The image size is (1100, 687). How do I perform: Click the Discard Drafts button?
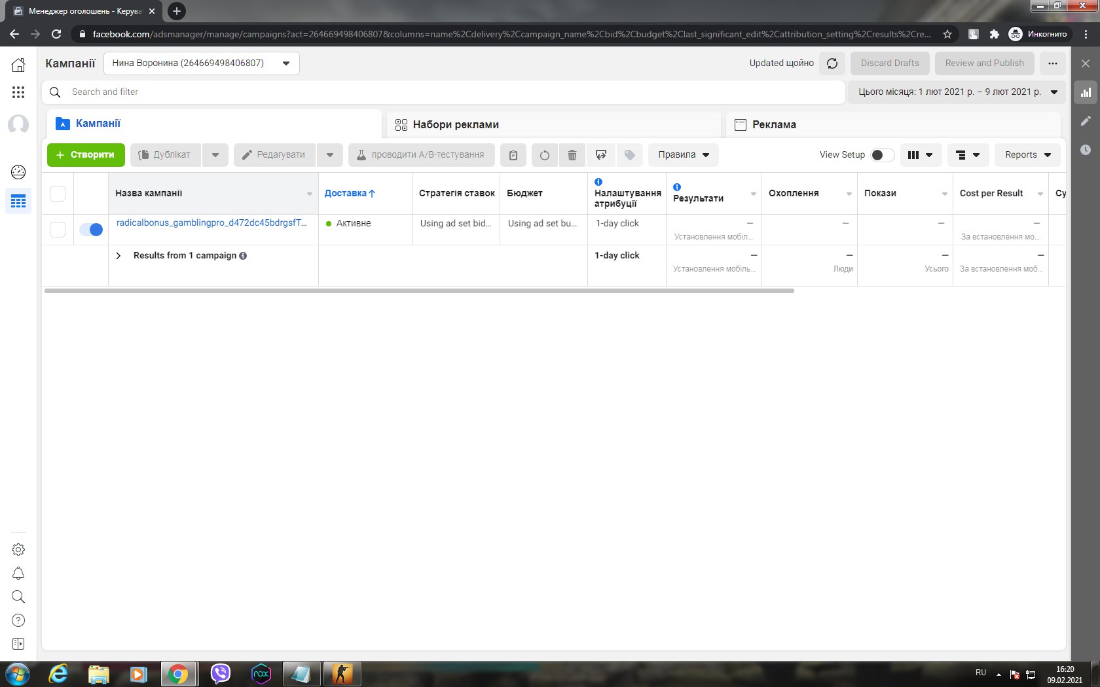click(890, 63)
